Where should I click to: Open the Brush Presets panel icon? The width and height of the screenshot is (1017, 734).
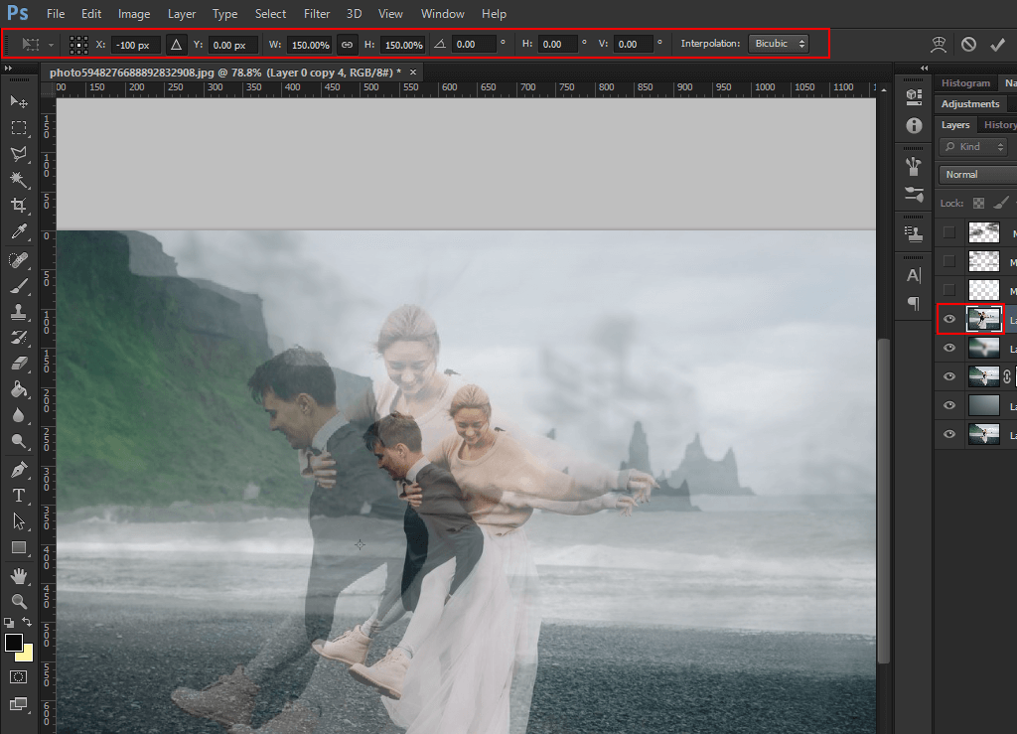[914, 194]
